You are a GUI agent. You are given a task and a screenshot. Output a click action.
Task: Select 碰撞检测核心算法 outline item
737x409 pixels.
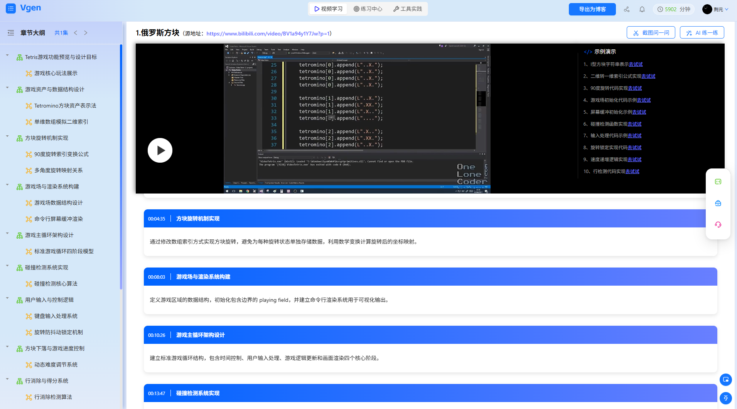click(56, 284)
